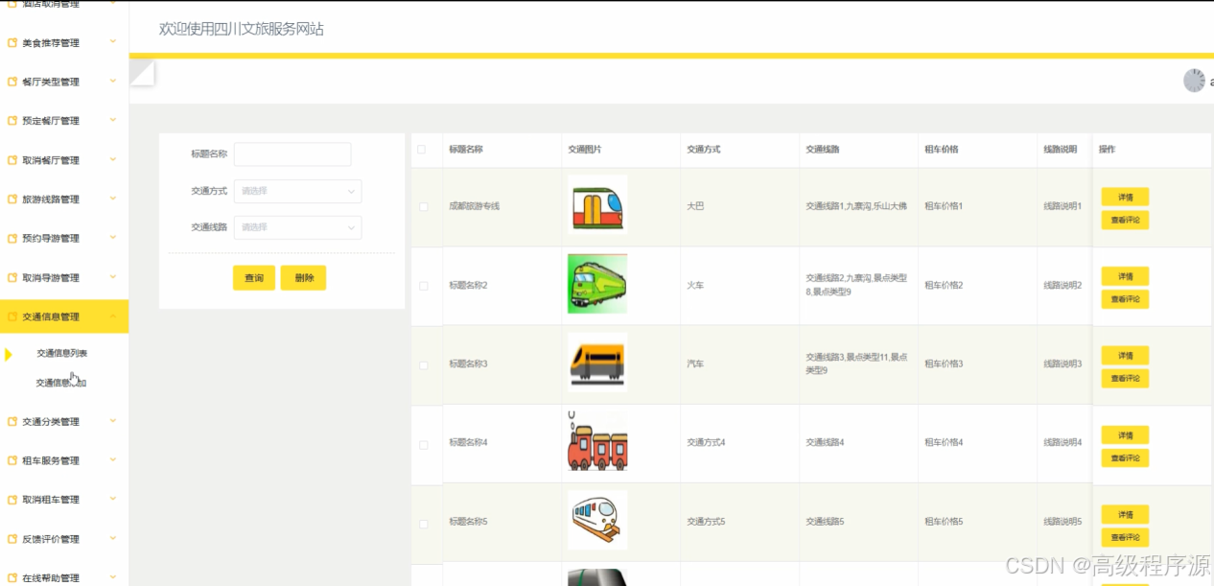
Task: Collapse the 交通信息管理 chevron
Action: 113,316
